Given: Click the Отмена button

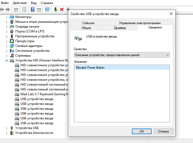Looking at the screenshot, I should (x=163, y=131).
